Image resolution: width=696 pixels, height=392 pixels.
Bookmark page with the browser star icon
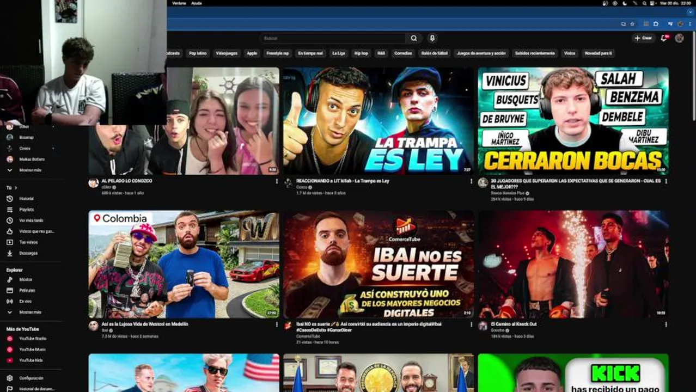coord(632,24)
